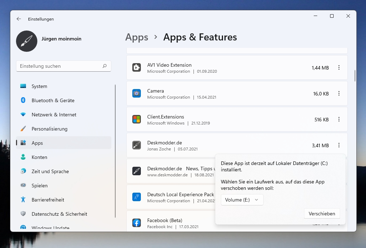
Task: Click the Microsoft Windows publisher text
Action: pyautogui.click(x=166, y=123)
